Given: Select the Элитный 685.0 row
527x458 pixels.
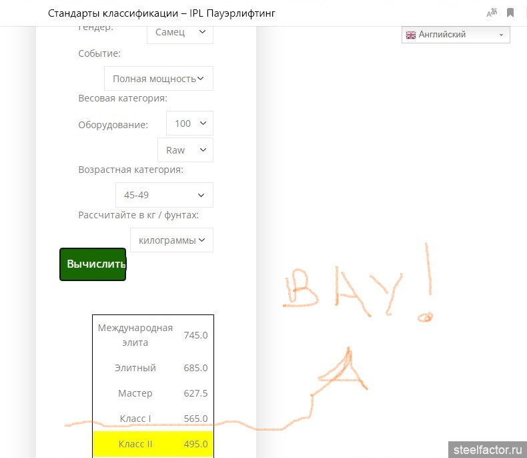Looking at the screenshot, I should coord(153,368).
